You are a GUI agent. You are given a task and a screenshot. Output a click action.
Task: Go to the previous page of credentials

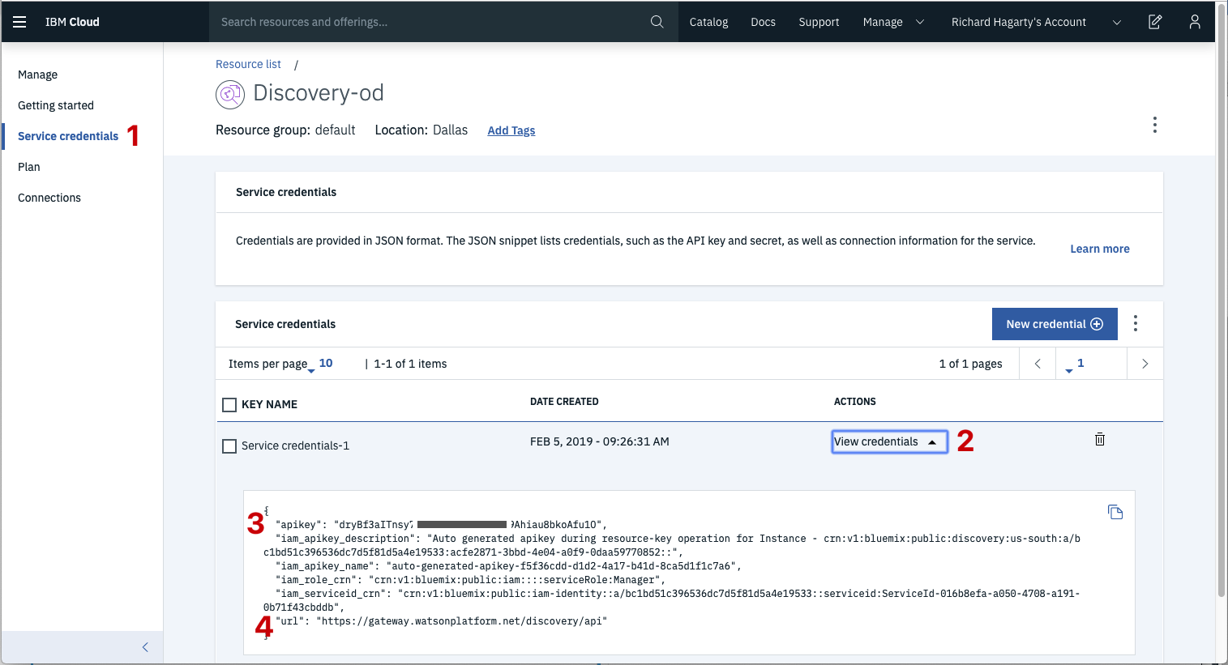[x=1038, y=364]
